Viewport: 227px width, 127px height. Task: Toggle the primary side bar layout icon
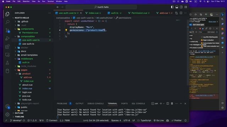[172, 7]
